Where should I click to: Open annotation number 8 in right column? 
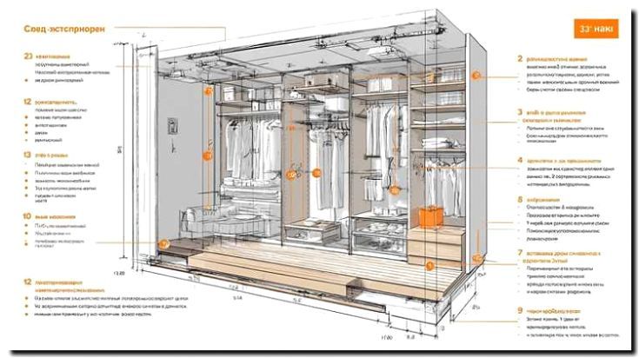[x=520, y=199]
